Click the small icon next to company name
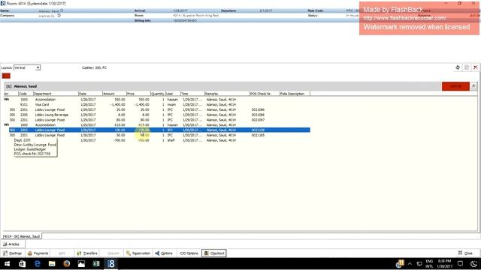The image size is (481, 270). (59, 15)
